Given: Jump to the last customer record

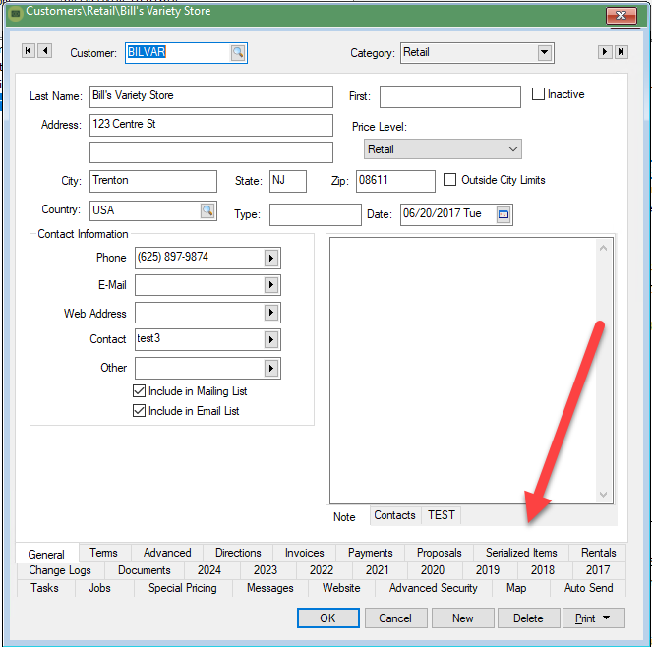Looking at the screenshot, I should tap(622, 52).
